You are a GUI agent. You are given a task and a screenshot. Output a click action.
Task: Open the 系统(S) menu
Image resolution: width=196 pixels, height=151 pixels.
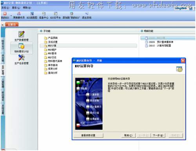pos(5,8)
